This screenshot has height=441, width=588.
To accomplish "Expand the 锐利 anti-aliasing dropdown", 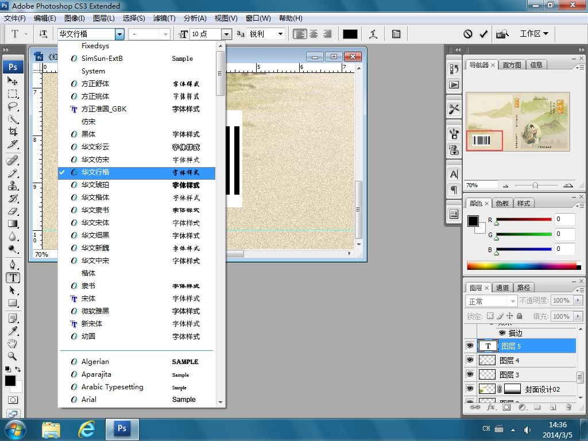I will (280, 34).
